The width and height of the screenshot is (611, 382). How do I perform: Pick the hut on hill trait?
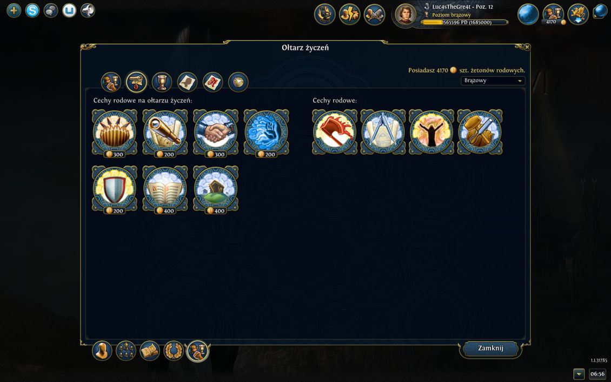[x=216, y=189]
